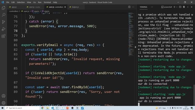Click the code minimap overview

point(131,34)
